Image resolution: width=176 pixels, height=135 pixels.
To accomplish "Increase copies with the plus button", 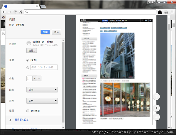I will tap(34, 79).
